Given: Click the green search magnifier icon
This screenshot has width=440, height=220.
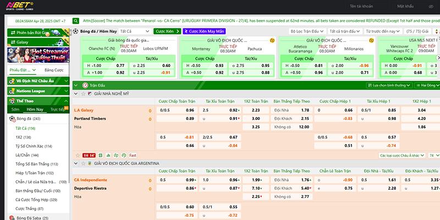Looking at the screenshot, I should (76, 21).
